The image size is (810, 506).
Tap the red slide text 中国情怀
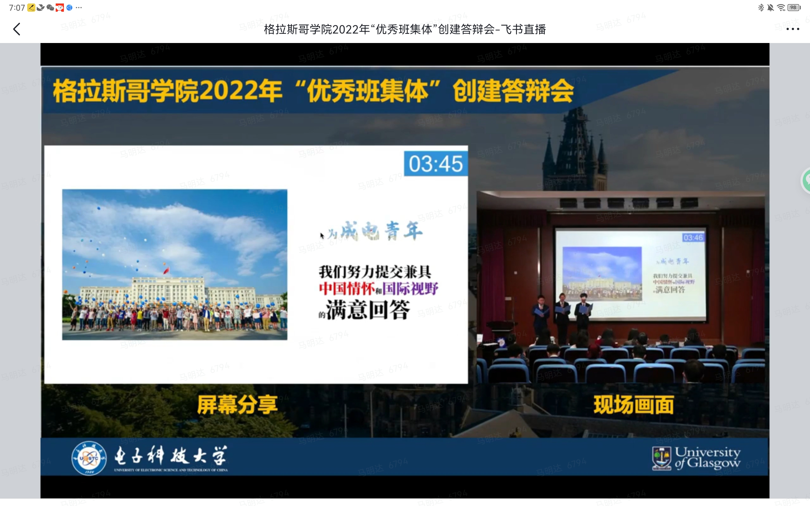[x=347, y=288]
